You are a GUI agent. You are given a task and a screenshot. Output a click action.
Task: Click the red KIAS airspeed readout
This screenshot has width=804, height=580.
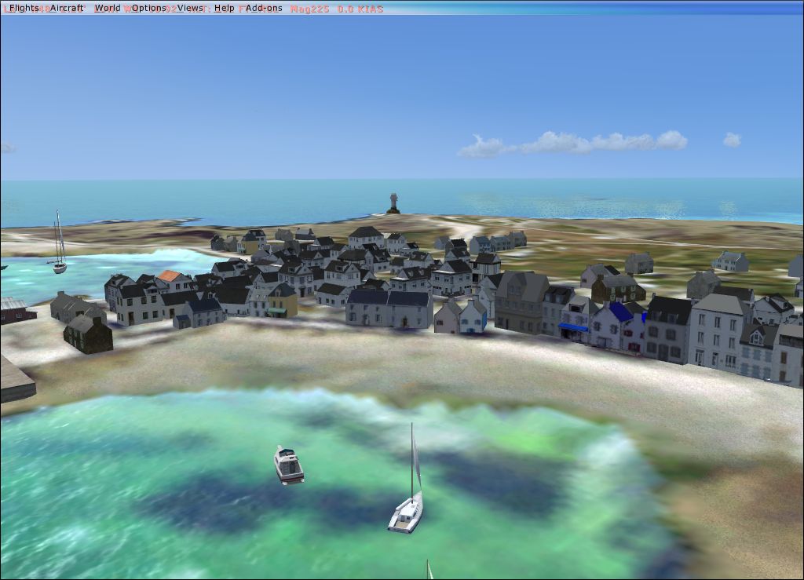(x=361, y=9)
